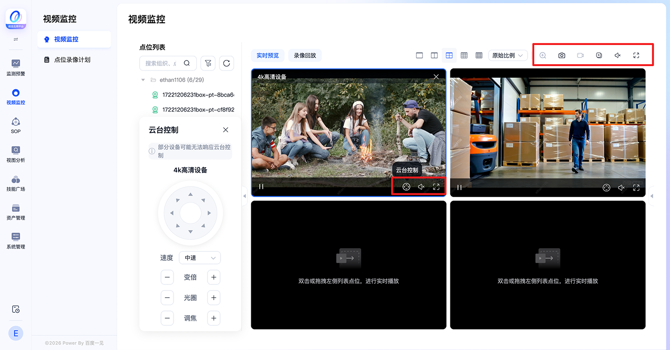670x350 pixels.
Task: Unmute the 4k高清设备 video pane
Action: point(421,187)
